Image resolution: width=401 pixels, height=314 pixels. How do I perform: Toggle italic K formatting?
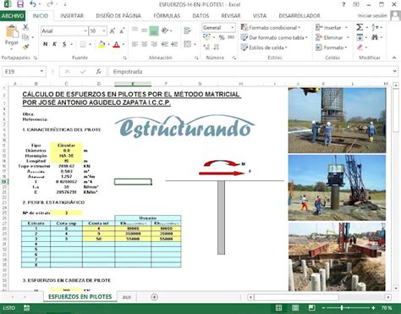(x=55, y=44)
